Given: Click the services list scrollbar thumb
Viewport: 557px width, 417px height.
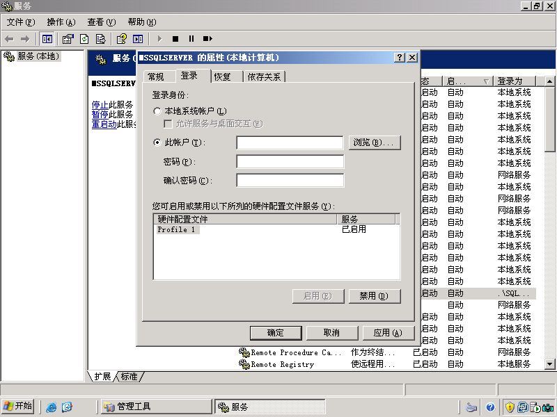Looking at the screenshot, I should click(x=549, y=119).
